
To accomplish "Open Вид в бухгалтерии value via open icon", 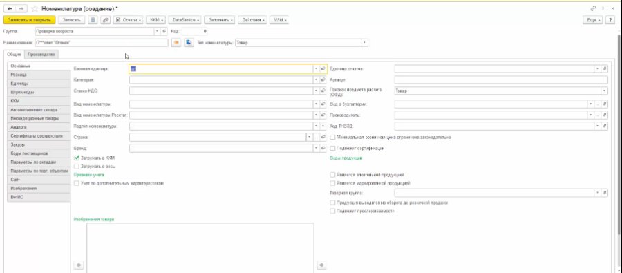I will coord(605,104).
